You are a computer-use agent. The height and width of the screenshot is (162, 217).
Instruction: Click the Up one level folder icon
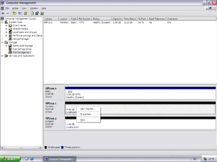[14, 13]
